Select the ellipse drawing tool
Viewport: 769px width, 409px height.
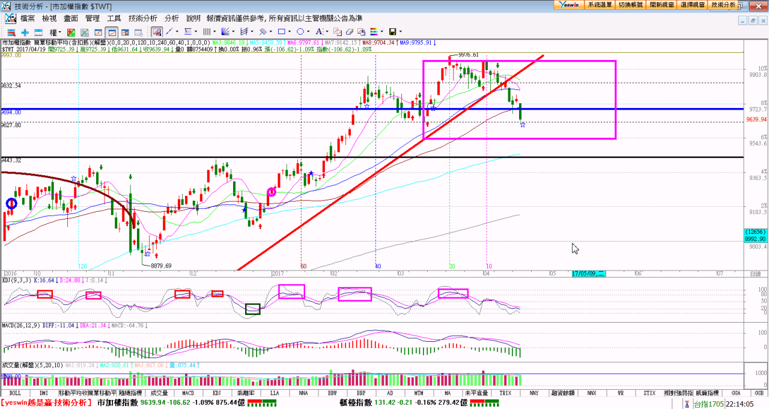301,32
